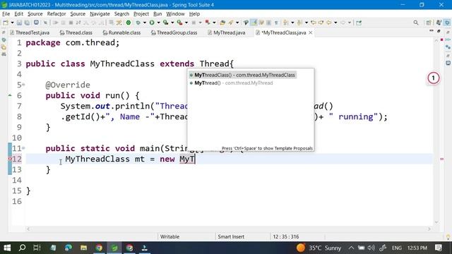Image resolution: width=452 pixels, height=254 pixels.
Task: Open File Explorer from taskbar
Action: 83,248
